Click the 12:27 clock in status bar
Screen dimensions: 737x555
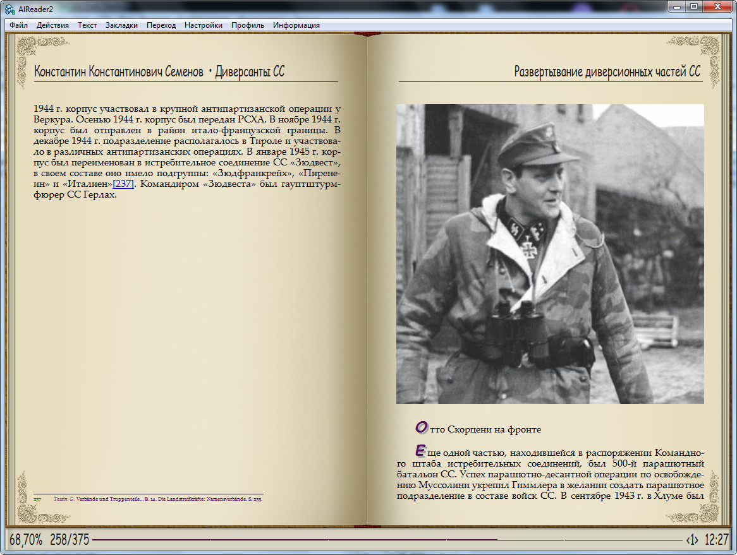(x=717, y=540)
